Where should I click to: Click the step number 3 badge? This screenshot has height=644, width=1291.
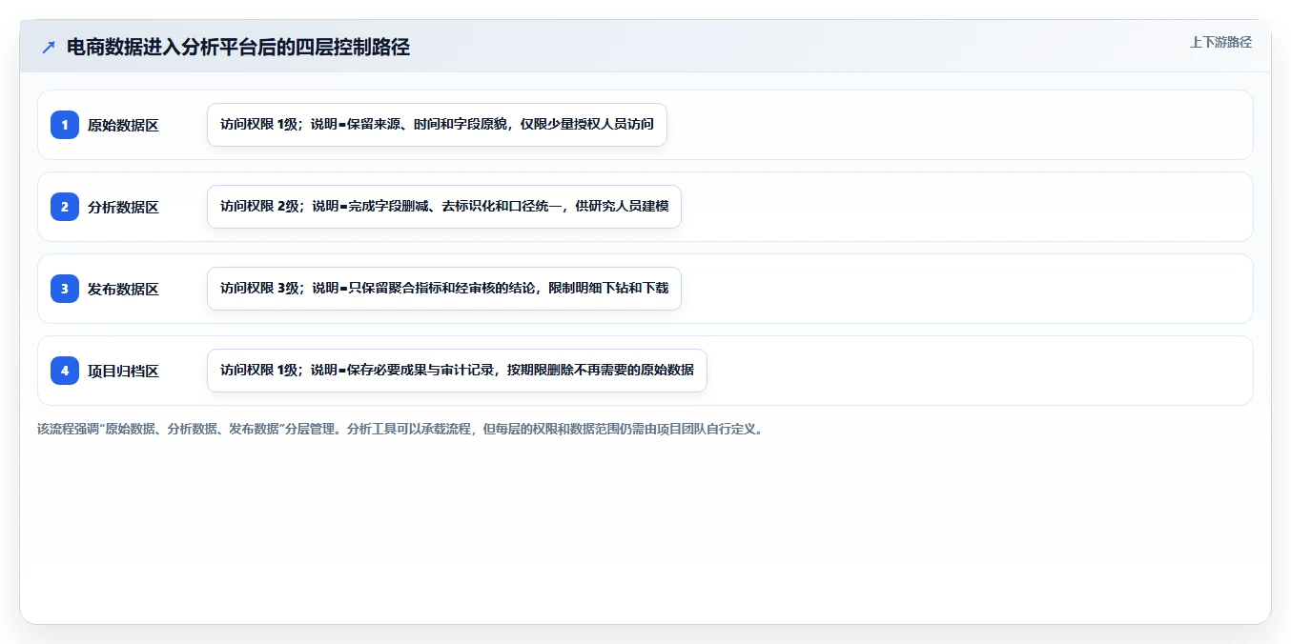[65, 289]
